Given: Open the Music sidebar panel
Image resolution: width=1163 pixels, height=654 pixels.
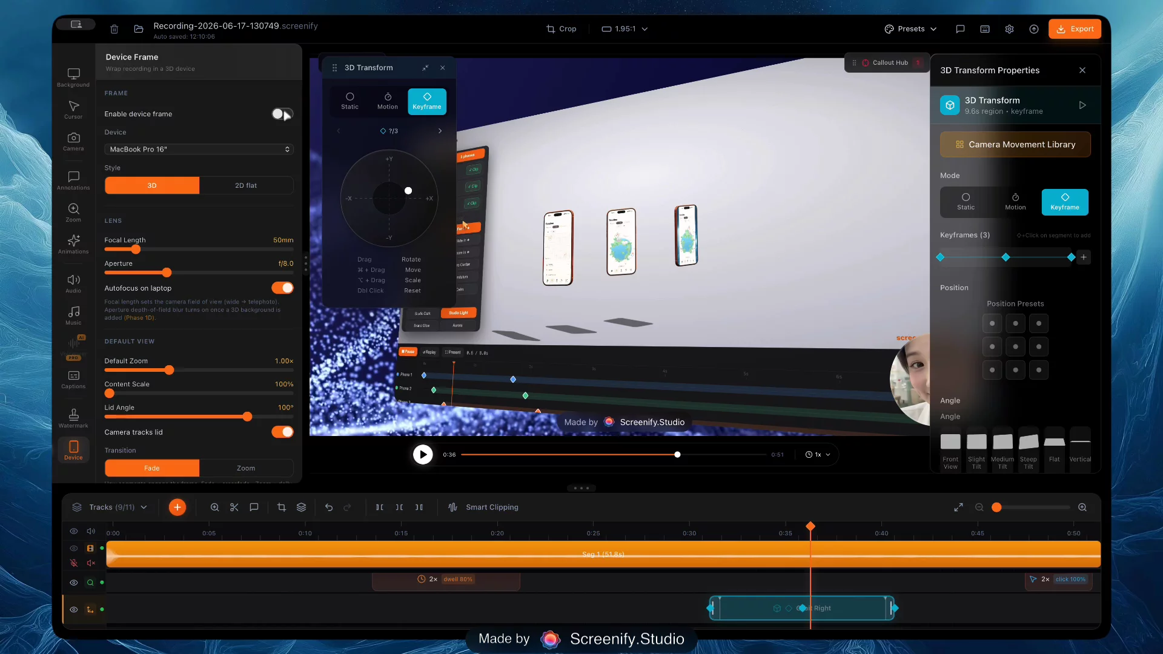Looking at the screenshot, I should tap(73, 315).
